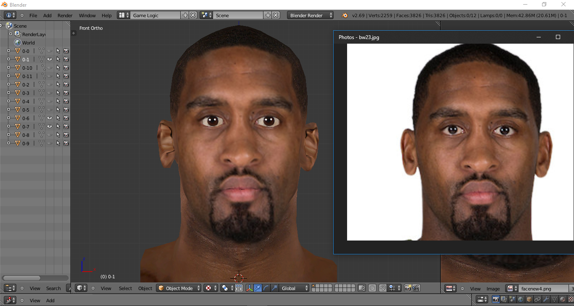Click the Blender logo icon beside version info
Image resolution: width=574 pixels, height=306 pixels.
[x=345, y=16]
